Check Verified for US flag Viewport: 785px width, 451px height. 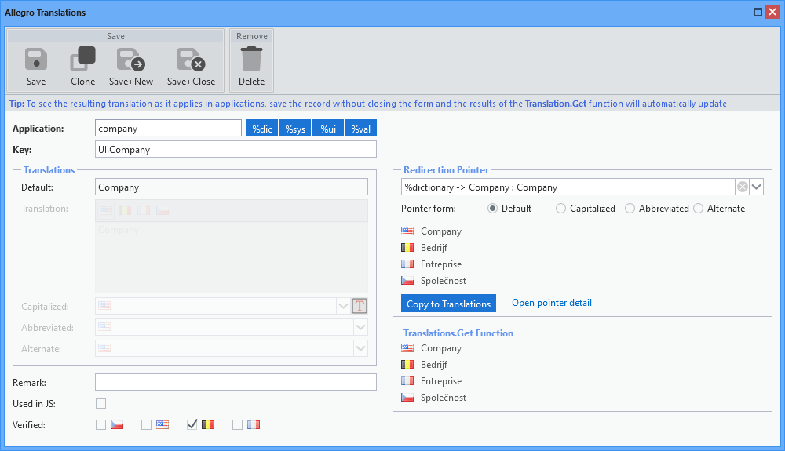coord(146,424)
